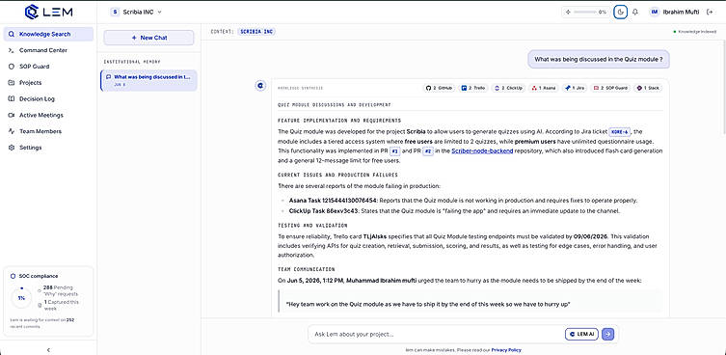Image resolution: width=726 pixels, height=355 pixels.
Task: Start a New Chat
Action: pyautogui.click(x=148, y=38)
